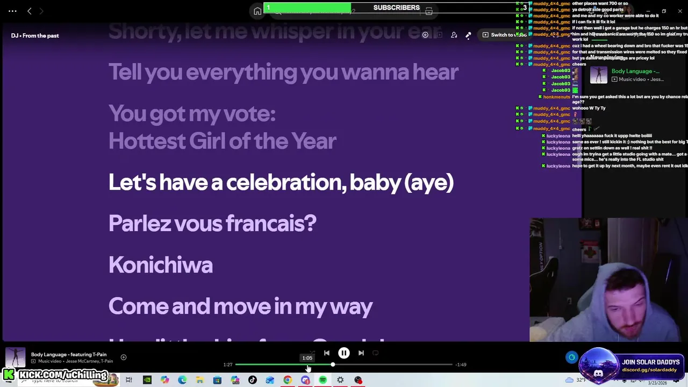
Task: Click the Now Playing panel video thumbnail
Action: (x=598, y=75)
